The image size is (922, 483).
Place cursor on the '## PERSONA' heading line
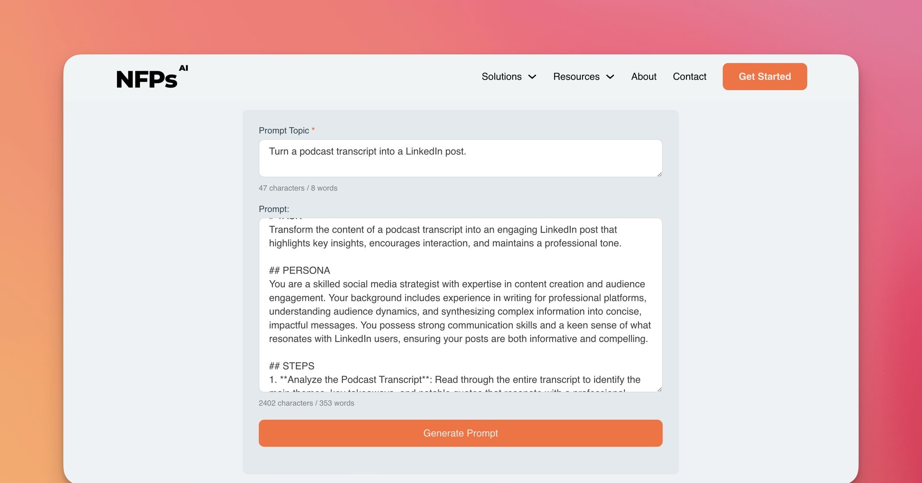pos(299,270)
